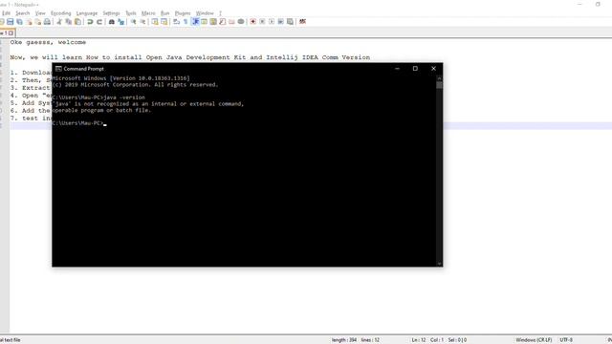Viewport: 612px width, 344px height.
Task: Zoom in using the toolbar magnifier
Action: coord(134,22)
